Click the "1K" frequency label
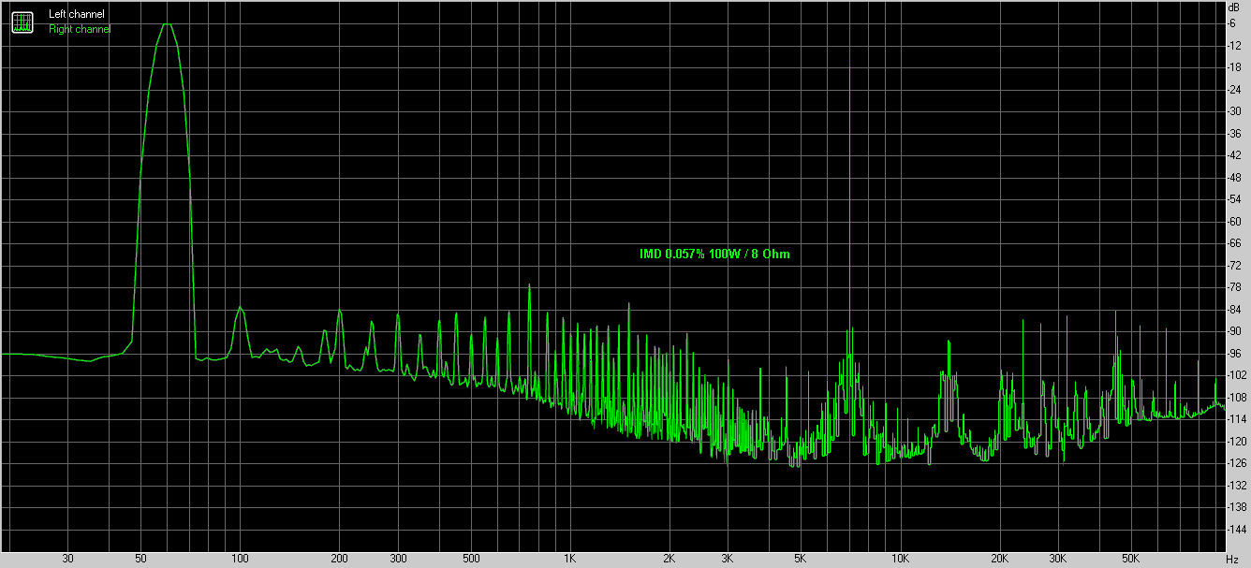1251x568 pixels. click(x=570, y=559)
